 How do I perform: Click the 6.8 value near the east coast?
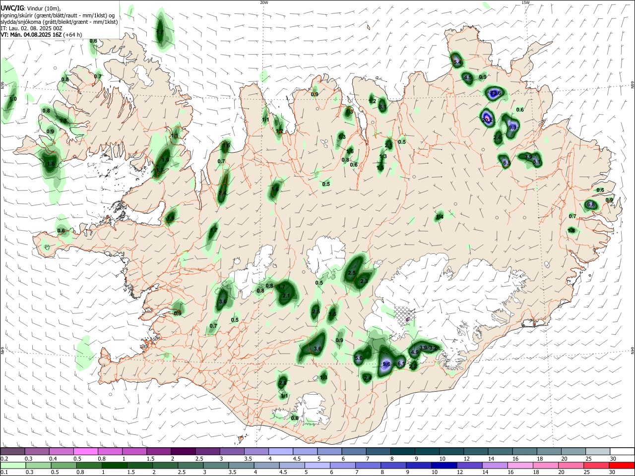(591, 204)
